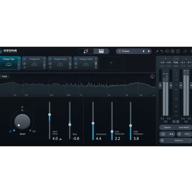This screenshot has width=192, height=193.
Task: Remove the Vintage Tape module with X
Action: click(19, 59)
